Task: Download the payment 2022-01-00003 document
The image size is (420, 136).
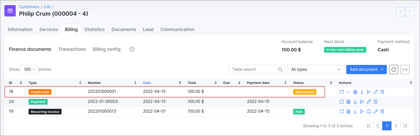Action: 355,102
